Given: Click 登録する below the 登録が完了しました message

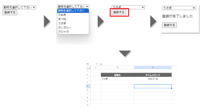Looking at the screenshot, I should coord(169,25).
